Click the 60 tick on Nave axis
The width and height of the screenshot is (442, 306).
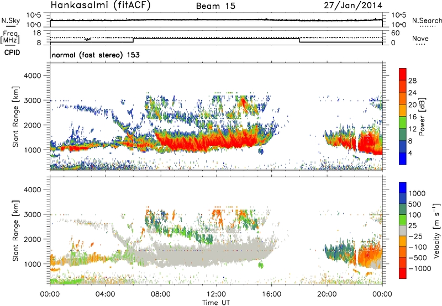[x=395, y=33]
